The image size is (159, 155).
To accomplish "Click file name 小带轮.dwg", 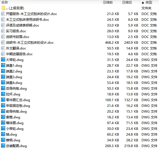I will pos(15,129).
